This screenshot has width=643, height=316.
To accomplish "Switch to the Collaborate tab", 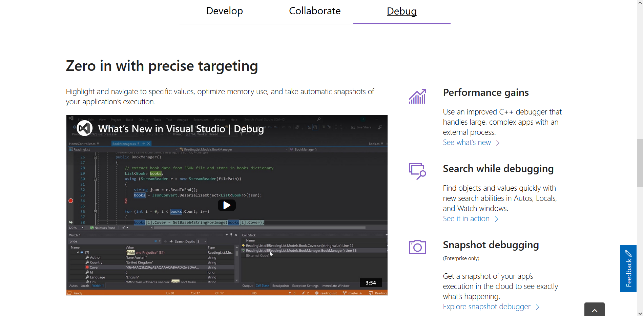I will (315, 11).
